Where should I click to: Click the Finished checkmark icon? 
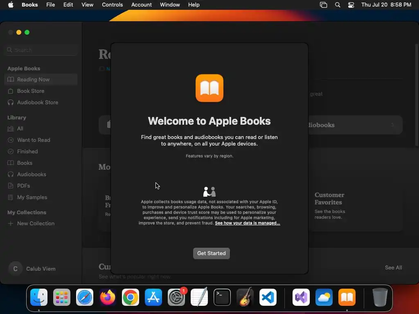11,151
